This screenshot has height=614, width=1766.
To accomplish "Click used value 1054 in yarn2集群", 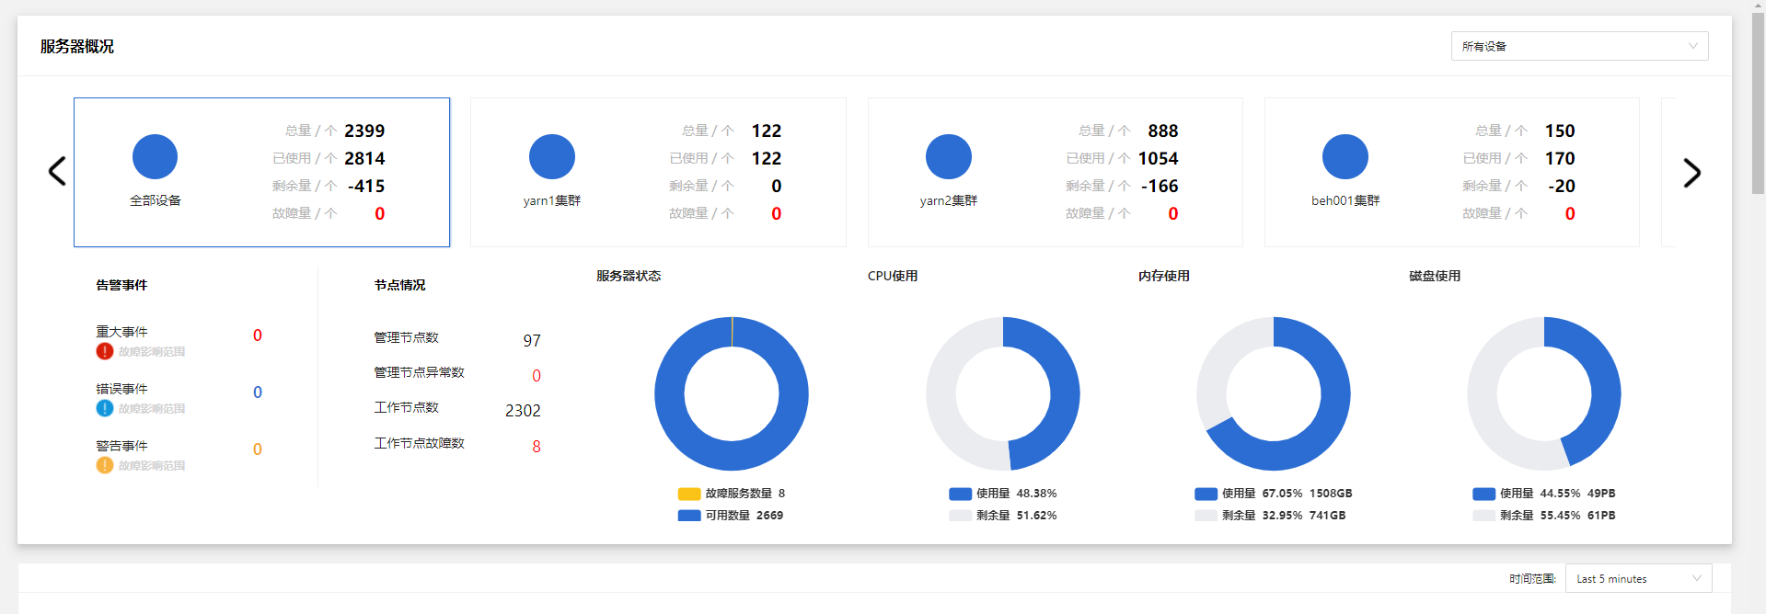I will tap(1158, 158).
